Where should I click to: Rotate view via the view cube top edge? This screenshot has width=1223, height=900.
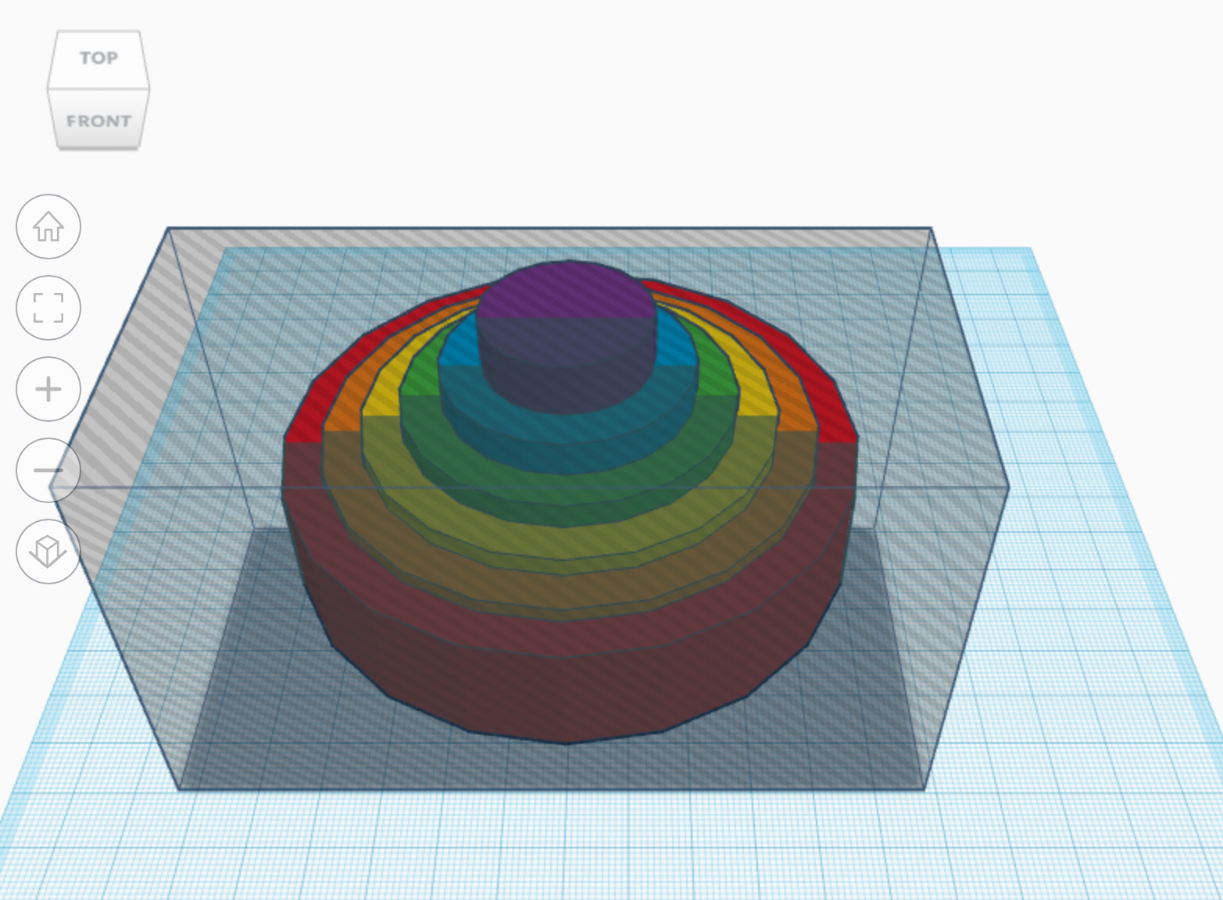point(97,33)
